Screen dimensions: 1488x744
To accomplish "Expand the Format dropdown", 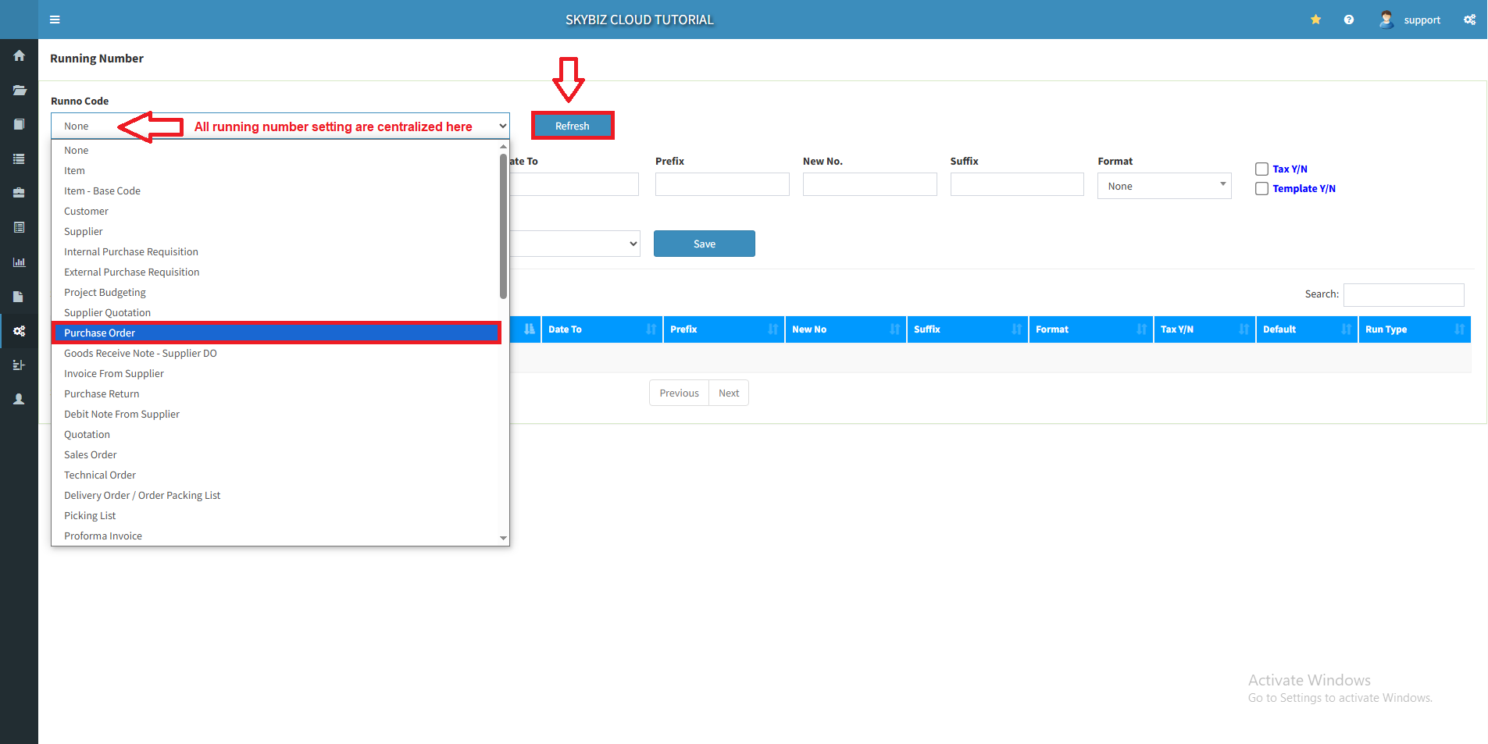I will point(1164,186).
